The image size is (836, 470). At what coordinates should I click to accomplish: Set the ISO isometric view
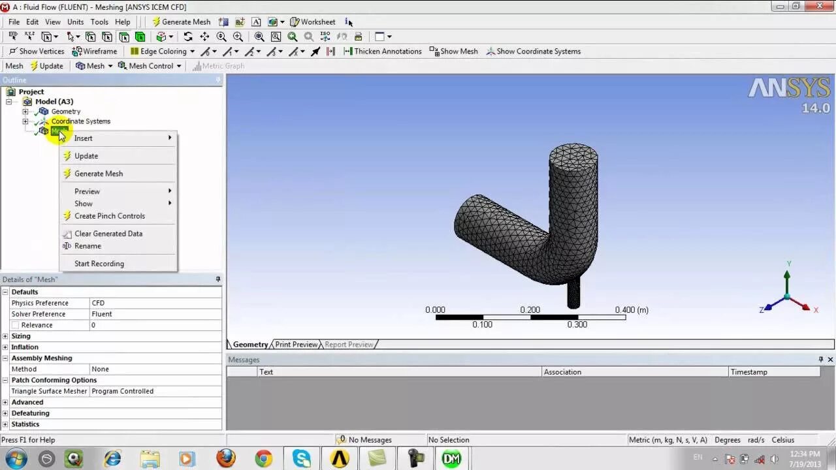coord(325,37)
